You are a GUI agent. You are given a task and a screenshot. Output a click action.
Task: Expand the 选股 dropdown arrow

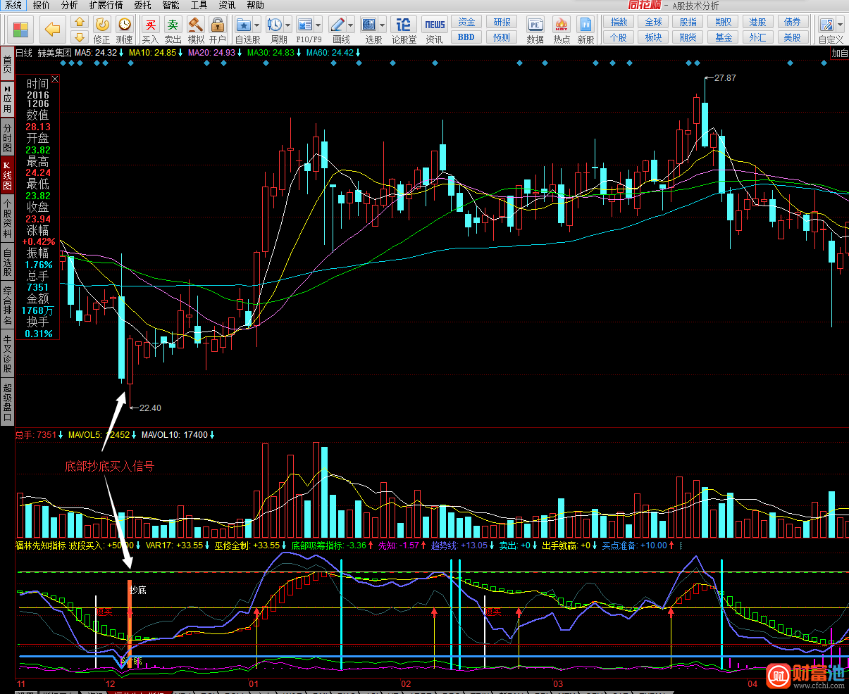[x=383, y=25]
